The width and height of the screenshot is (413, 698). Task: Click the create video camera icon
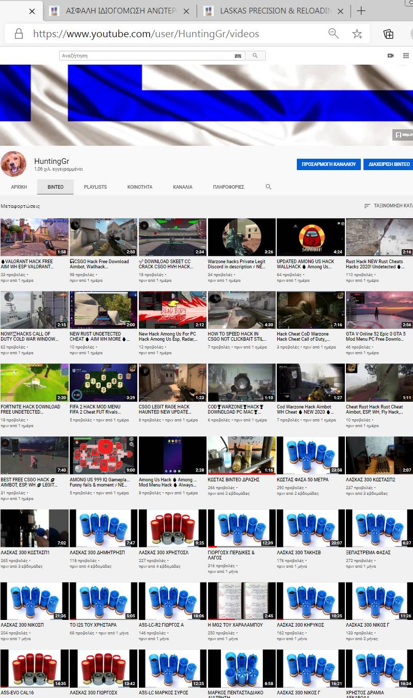click(391, 55)
